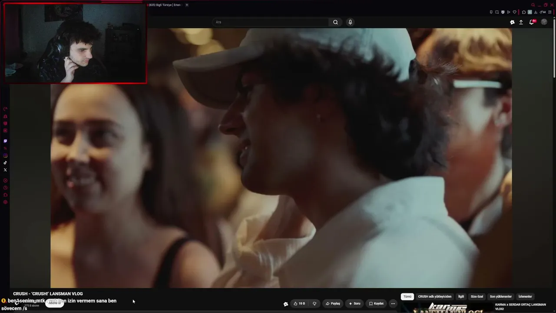Select the 'Tümü' filter chip
556x313 pixels.
[x=407, y=296]
